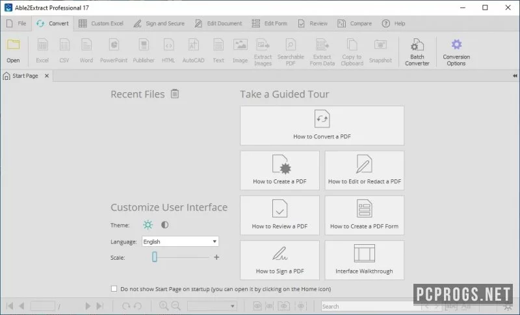
Task: Go to first page using the navigation icon
Action: (10, 306)
